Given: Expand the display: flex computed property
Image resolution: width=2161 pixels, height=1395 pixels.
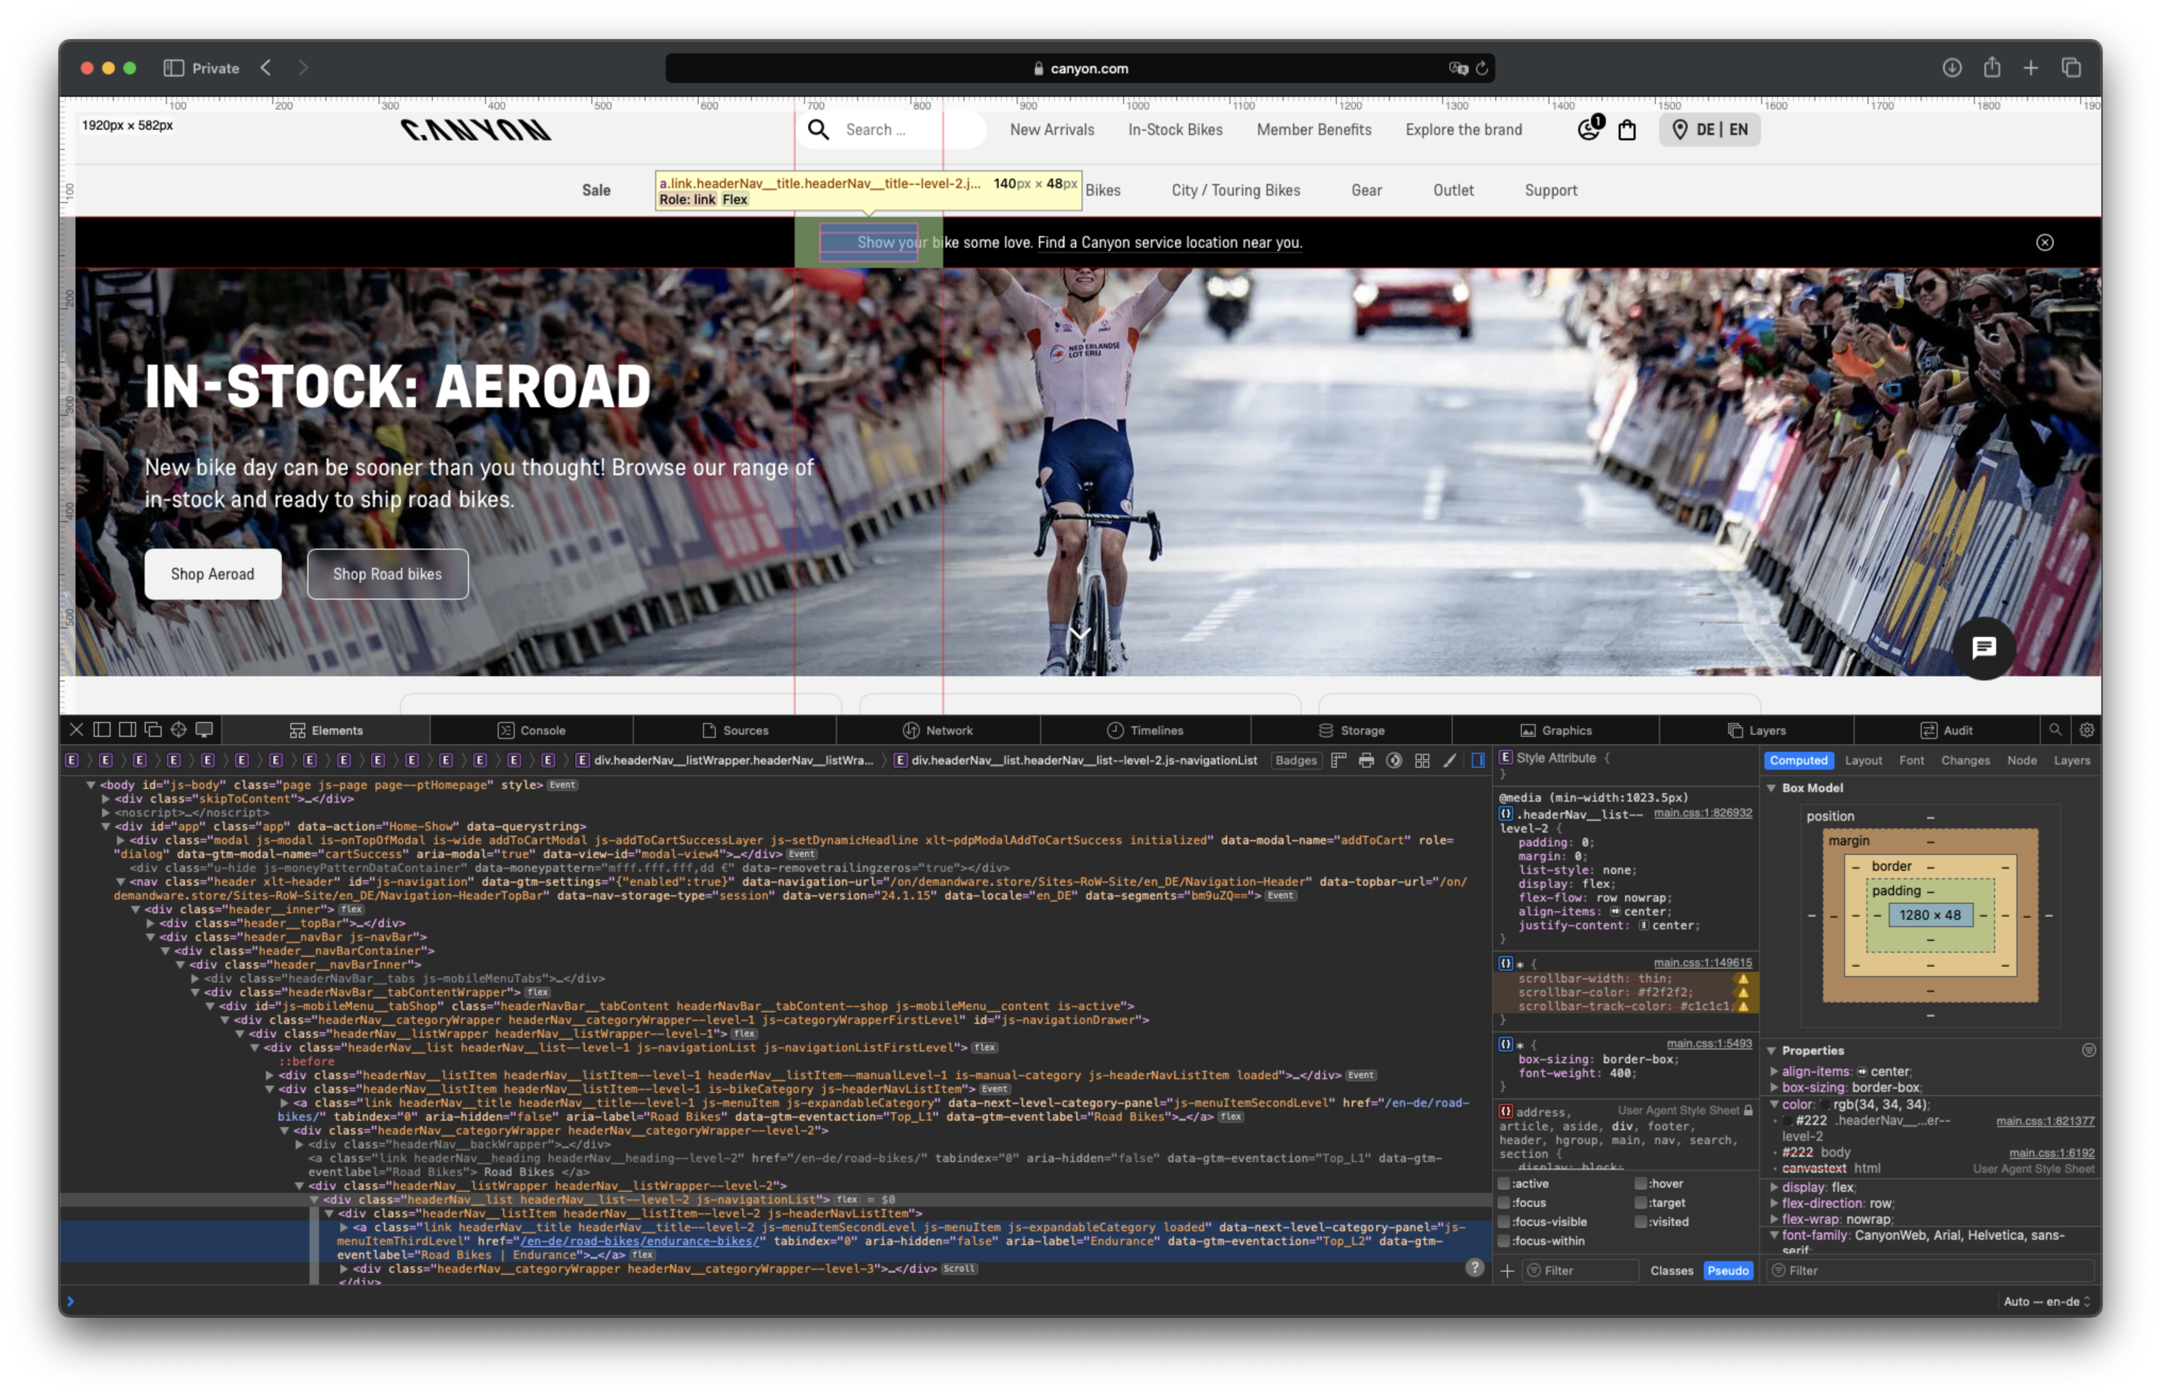Looking at the screenshot, I should [1774, 1187].
